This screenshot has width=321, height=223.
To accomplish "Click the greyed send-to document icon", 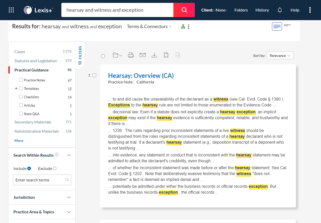I will 178,55.
